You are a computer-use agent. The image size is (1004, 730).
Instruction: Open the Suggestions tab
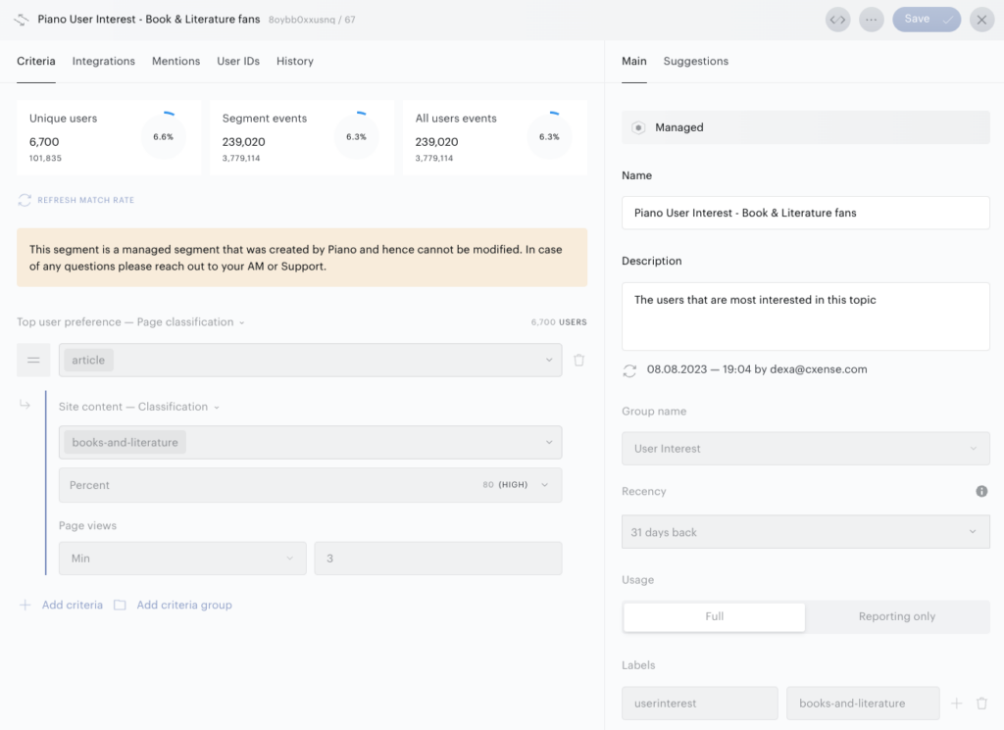click(x=695, y=62)
